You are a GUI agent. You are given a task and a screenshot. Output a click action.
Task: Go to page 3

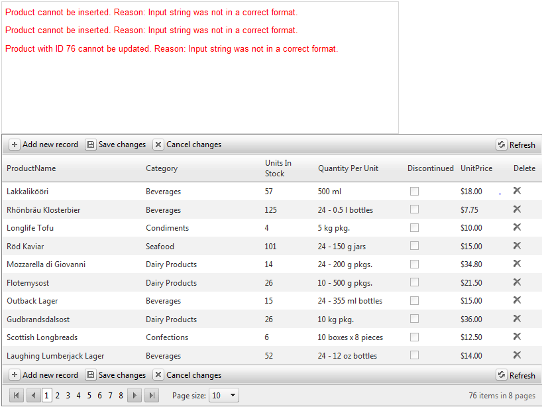[68, 396]
